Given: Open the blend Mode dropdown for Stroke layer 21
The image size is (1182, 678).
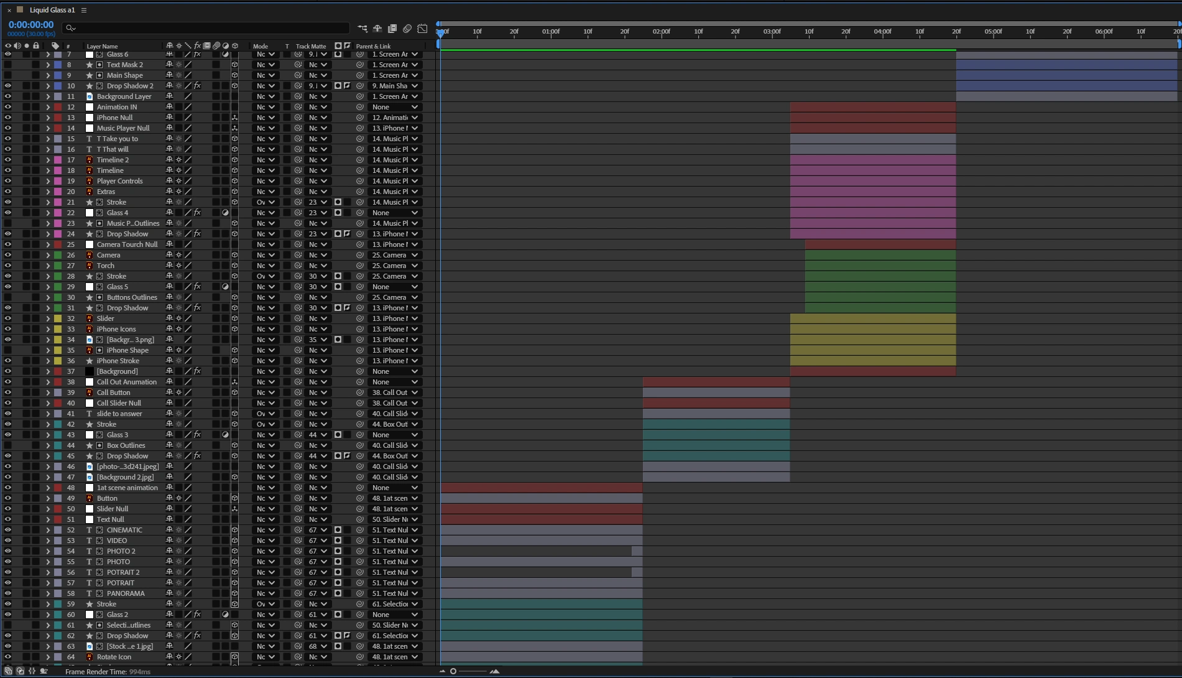Looking at the screenshot, I should (265, 202).
